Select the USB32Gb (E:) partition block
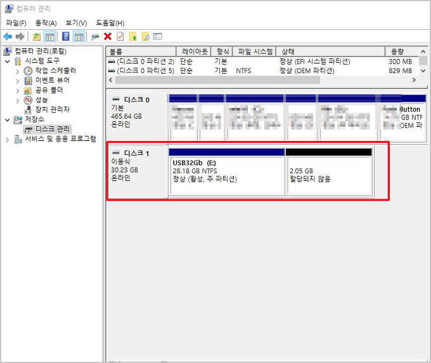 (226, 175)
